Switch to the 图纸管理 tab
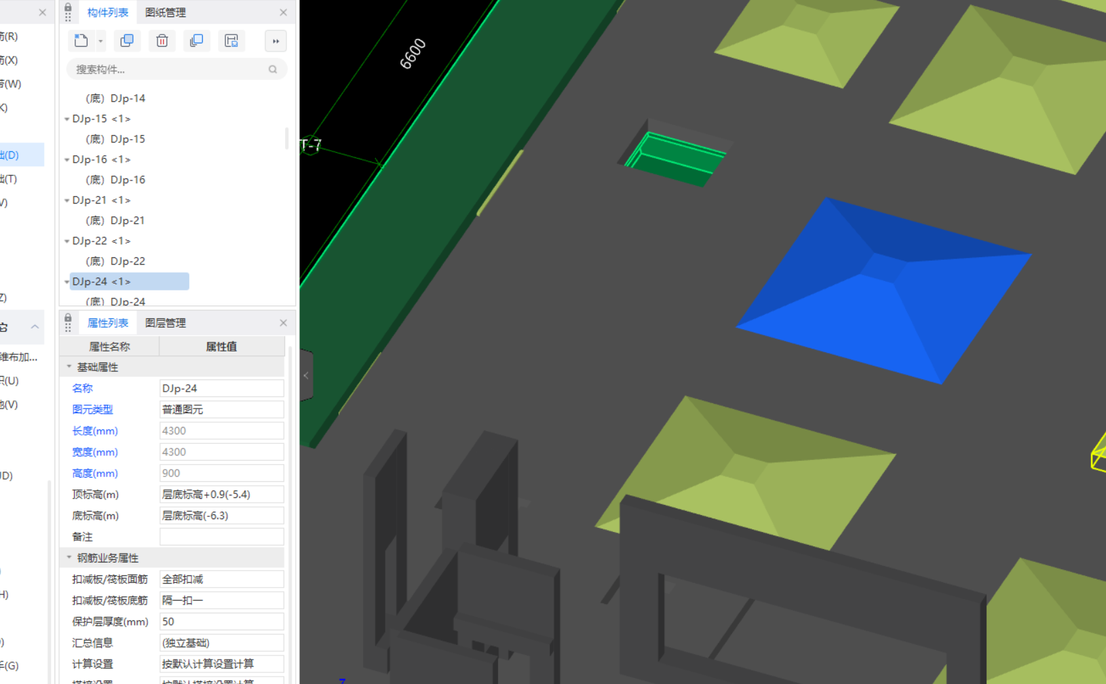 tap(166, 12)
